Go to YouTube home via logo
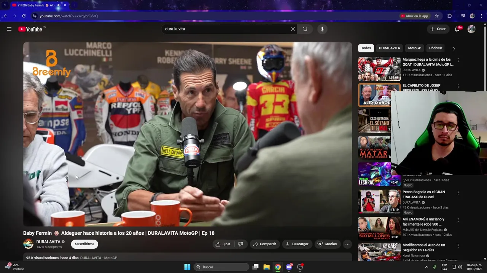Image resolution: width=487 pixels, height=273 pixels. tap(30, 29)
